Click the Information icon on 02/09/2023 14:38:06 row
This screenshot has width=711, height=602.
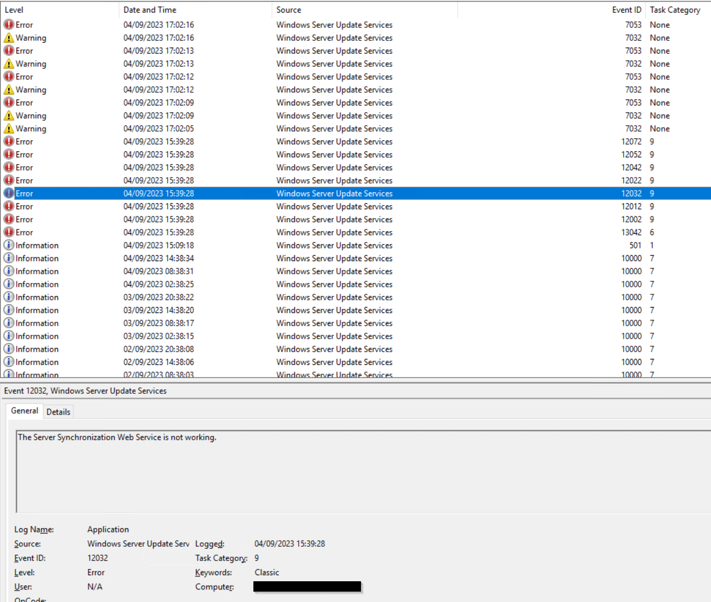9,362
